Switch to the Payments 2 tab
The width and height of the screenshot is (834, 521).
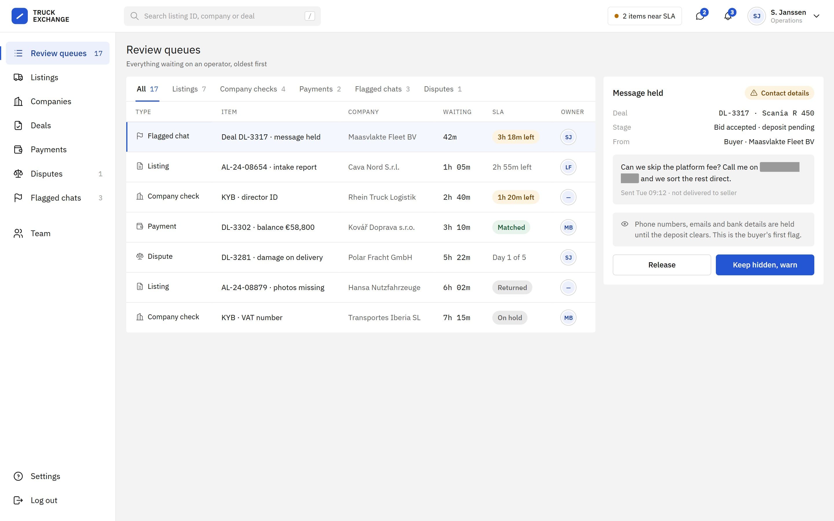point(320,89)
